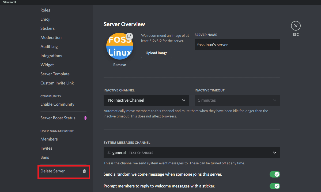Select Moderation in the sidebar
This screenshot has height=192, width=321.
[x=51, y=38]
